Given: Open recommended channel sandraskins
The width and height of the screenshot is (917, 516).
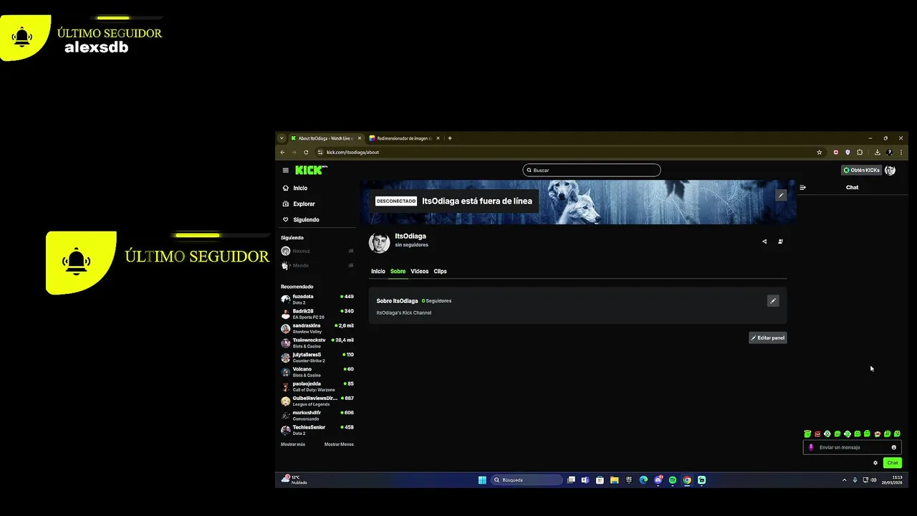Looking at the screenshot, I should point(317,328).
